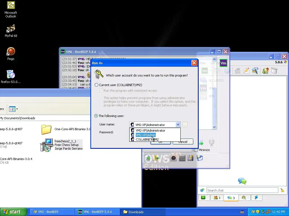Select ALL USERS in the faded user list
Screen dimensions: 289x216
click(x=212, y=80)
